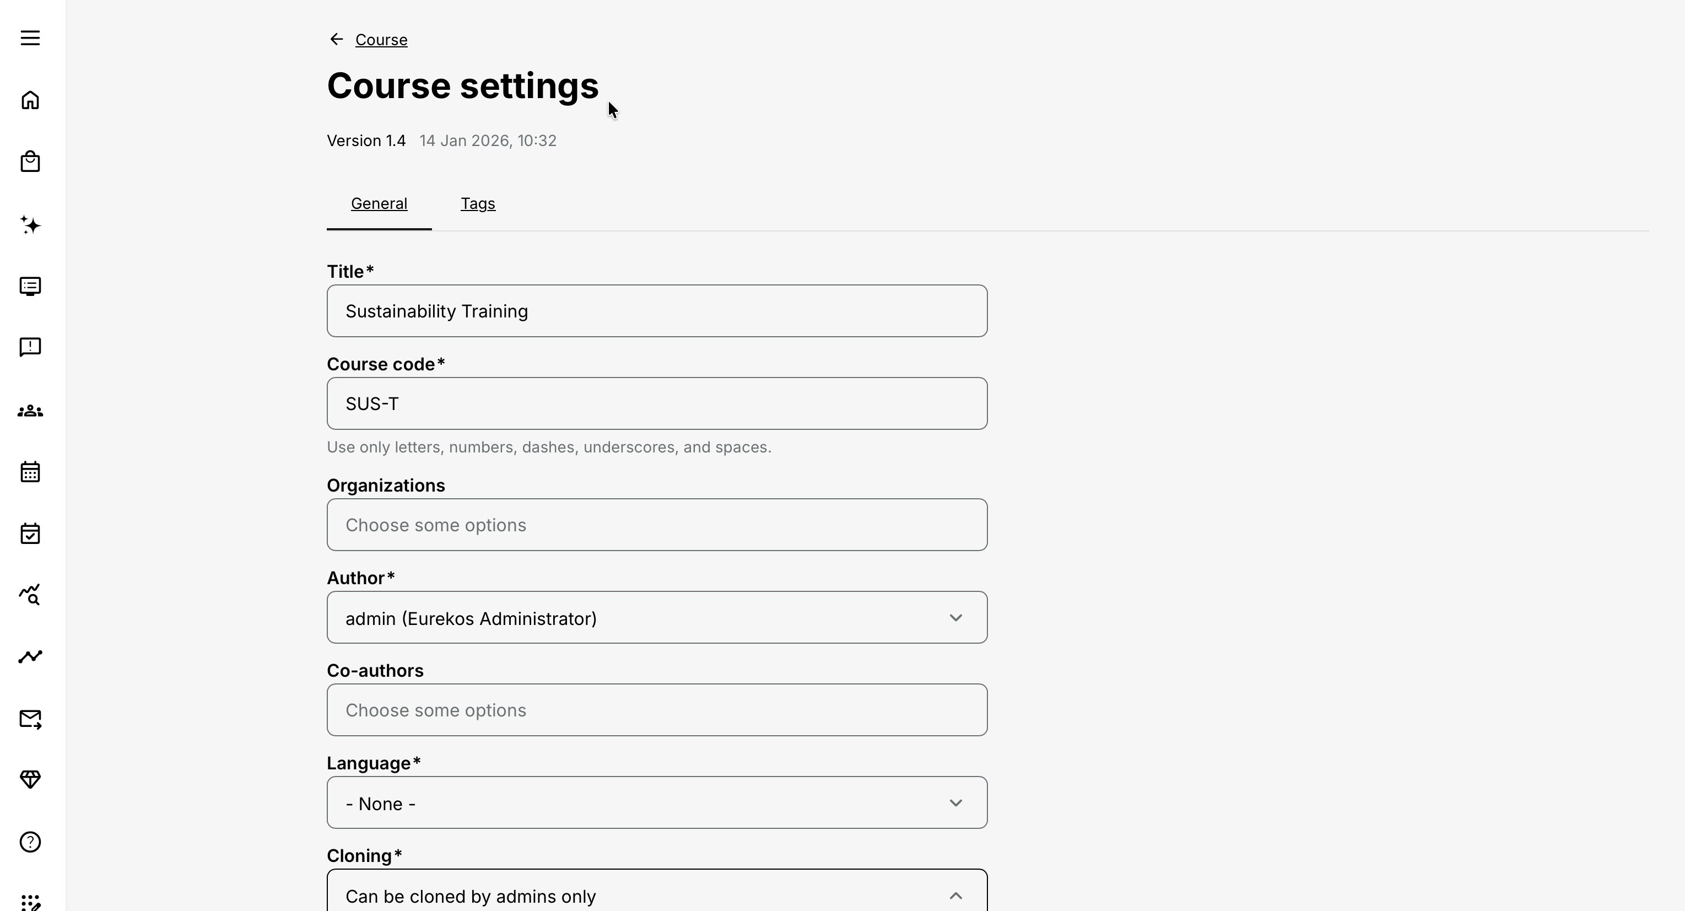Image resolution: width=1685 pixels, height=911 pixels.
Task: Switch to the General tab
Action: [379, 203]
